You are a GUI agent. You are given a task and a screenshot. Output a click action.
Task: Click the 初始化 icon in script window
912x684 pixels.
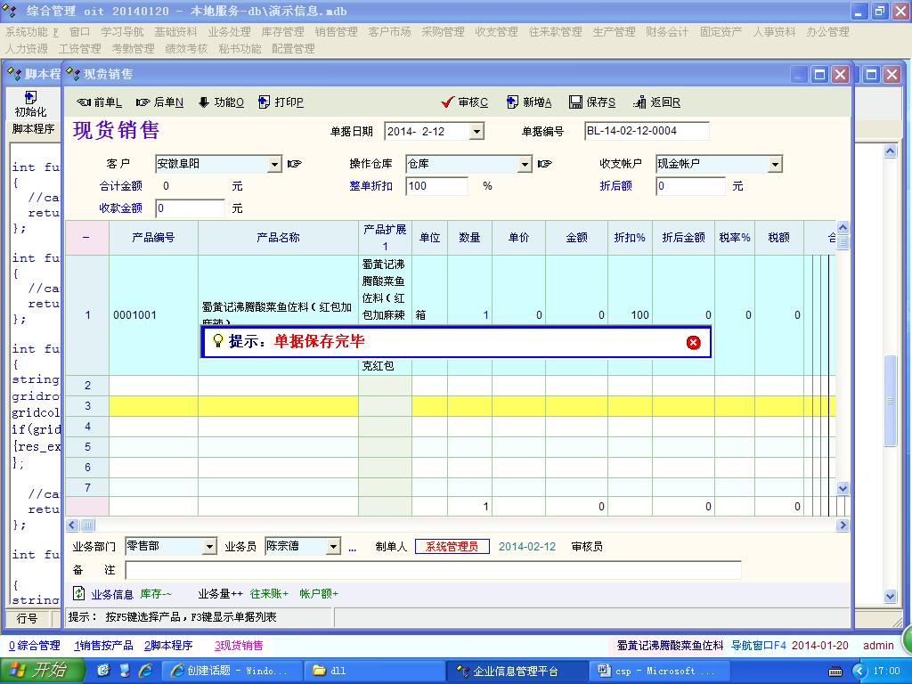click(x=30, y=103)
